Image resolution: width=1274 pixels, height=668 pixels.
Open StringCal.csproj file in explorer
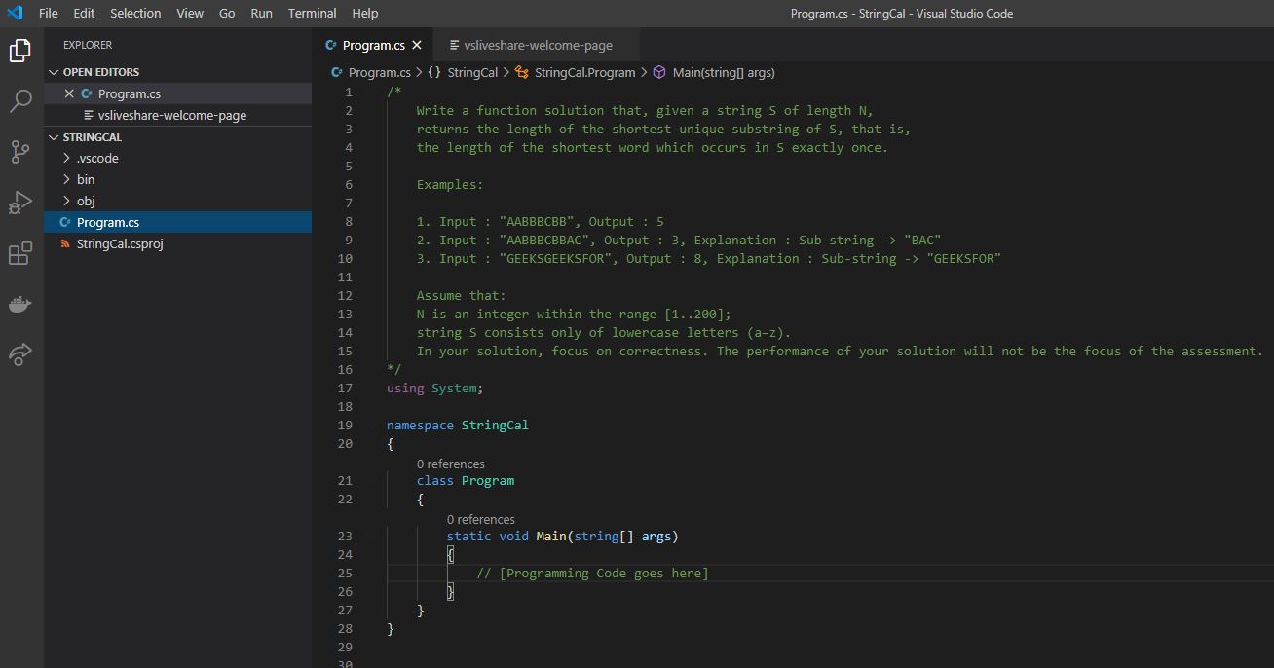(120, 243)
